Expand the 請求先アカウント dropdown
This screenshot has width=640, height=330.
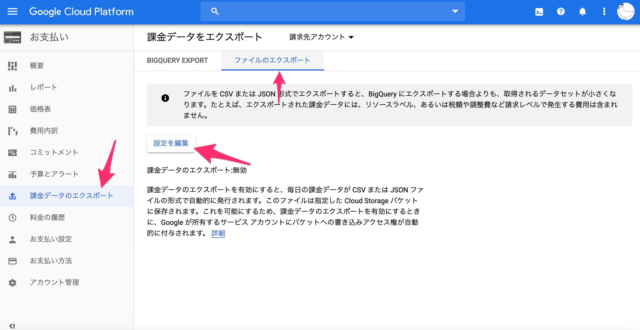pos(321,37)
